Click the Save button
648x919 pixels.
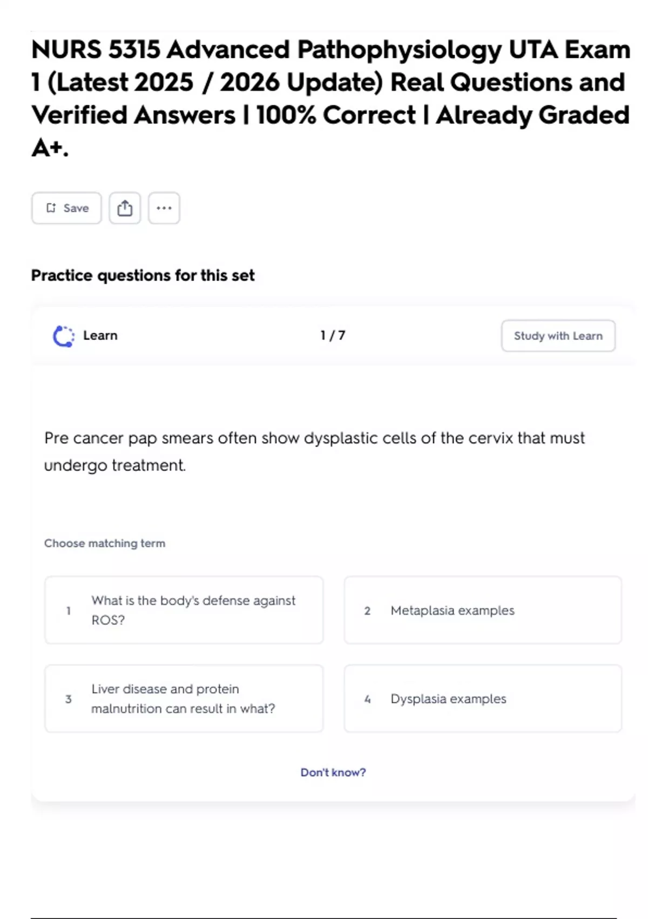click(x=66, y=208)
